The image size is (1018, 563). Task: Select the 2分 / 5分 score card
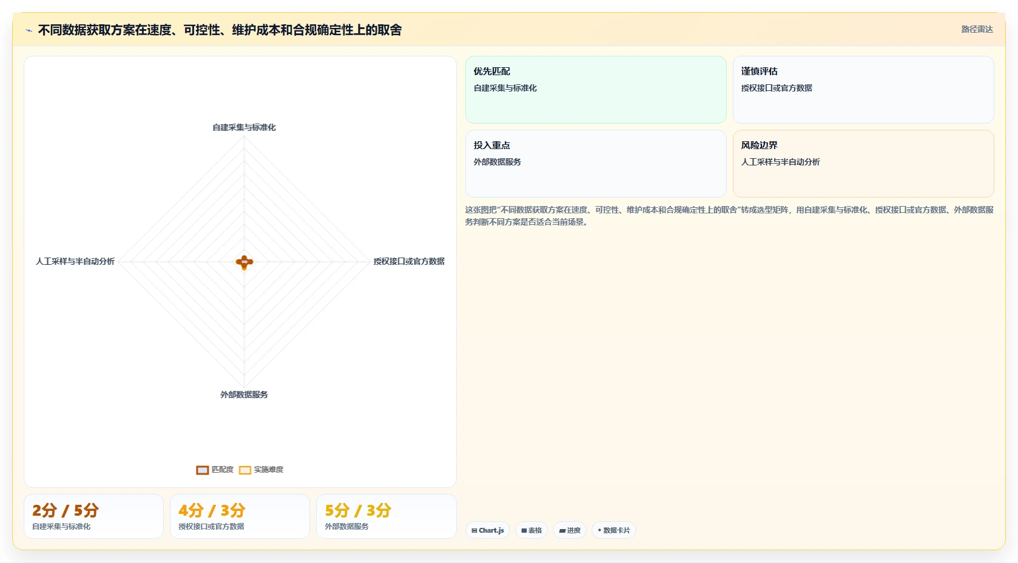point(93,516)
